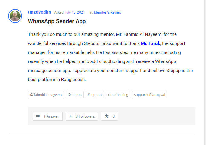Open the cloudhosting tag
The image size is (206, 145).
point(118,95)
